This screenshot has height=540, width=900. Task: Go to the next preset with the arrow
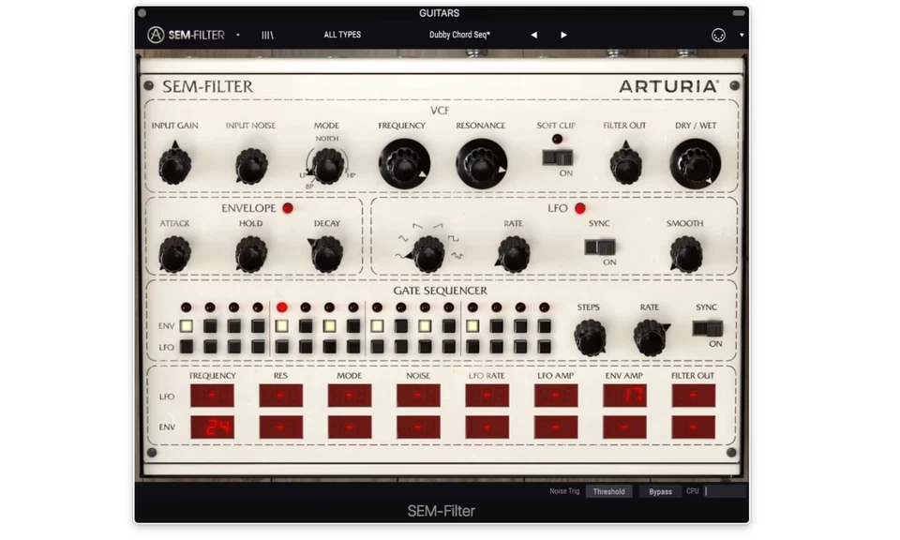coord(562,35)
